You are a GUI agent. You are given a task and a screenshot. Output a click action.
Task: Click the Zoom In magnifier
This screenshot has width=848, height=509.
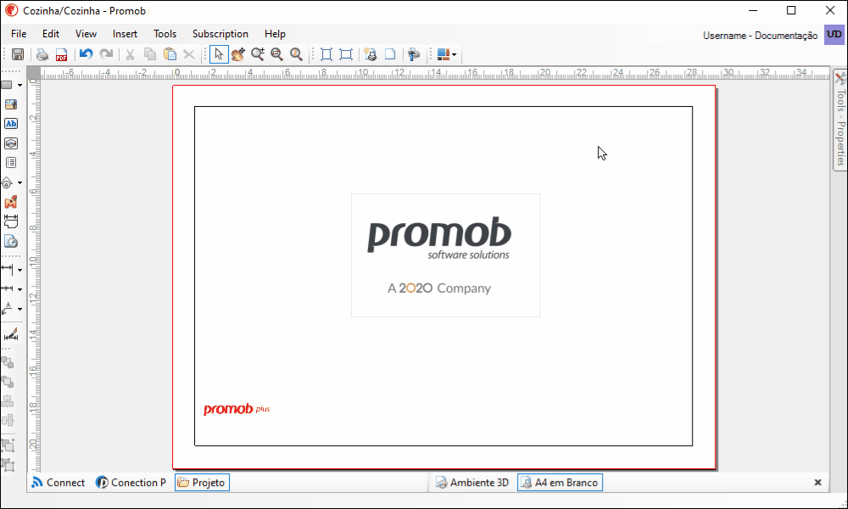[258, 54]
